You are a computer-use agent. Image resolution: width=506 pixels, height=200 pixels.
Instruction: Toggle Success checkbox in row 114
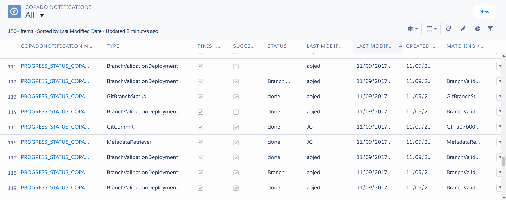click(236, 112)
